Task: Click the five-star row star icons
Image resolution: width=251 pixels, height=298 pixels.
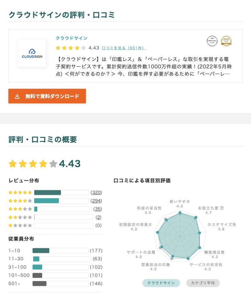Action: pyautogui.click(x=20, y=192)
